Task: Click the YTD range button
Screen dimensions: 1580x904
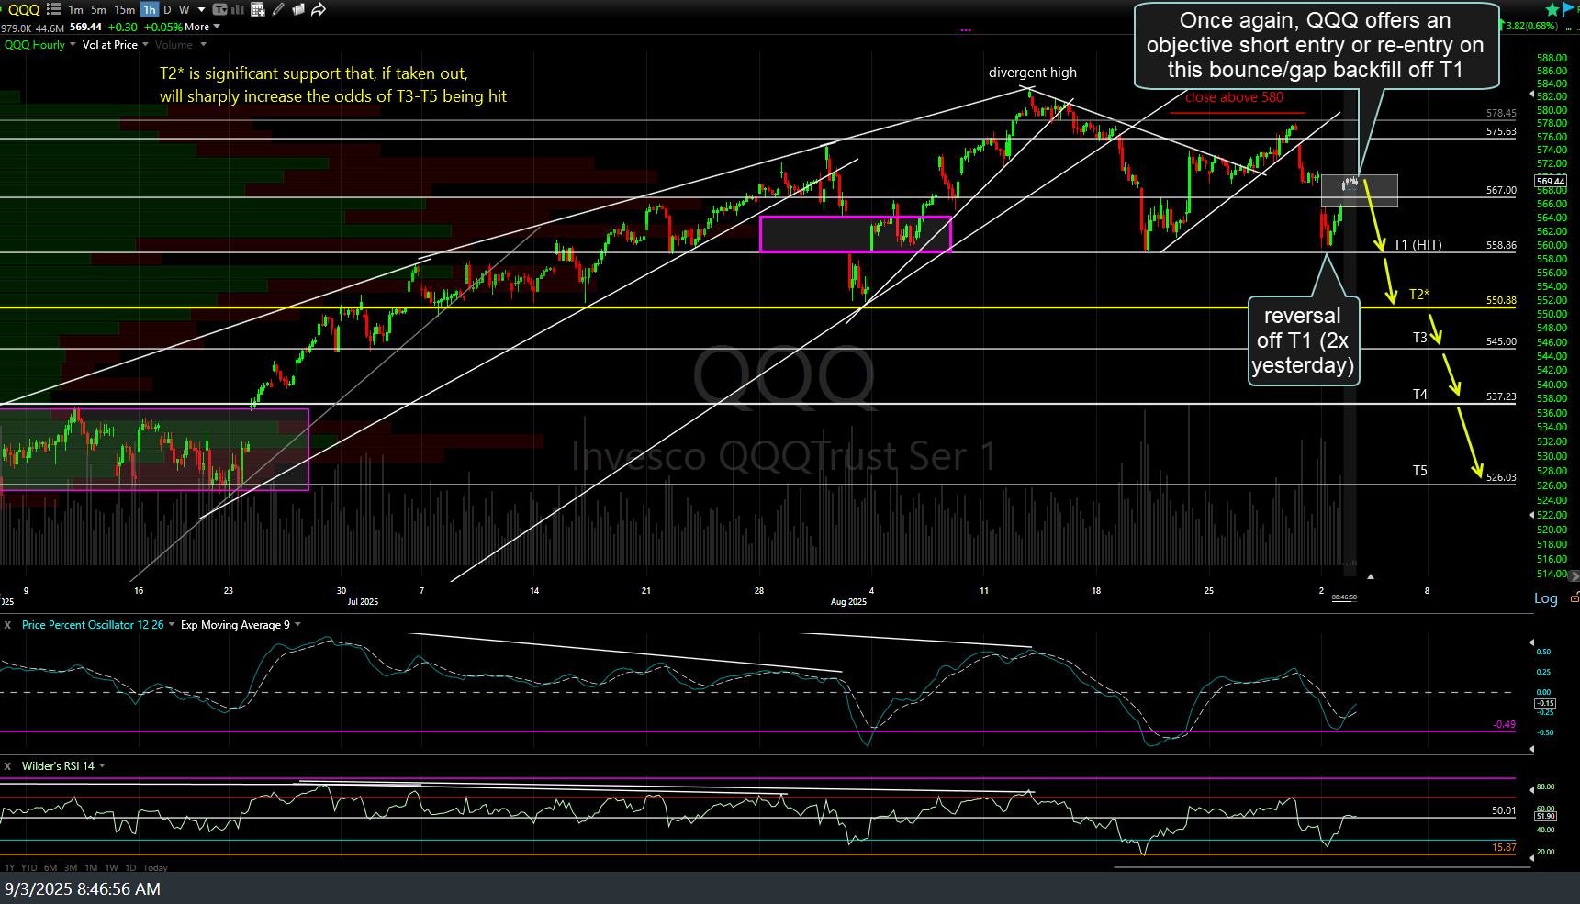Action: click(28, 867)
